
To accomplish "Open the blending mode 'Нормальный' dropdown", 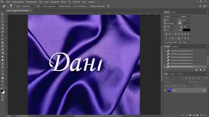I will (28, 6).
